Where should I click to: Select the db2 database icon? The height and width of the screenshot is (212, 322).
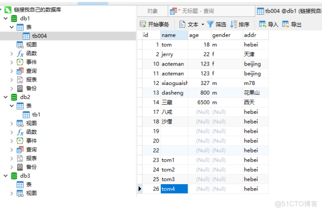coord(14,97)
